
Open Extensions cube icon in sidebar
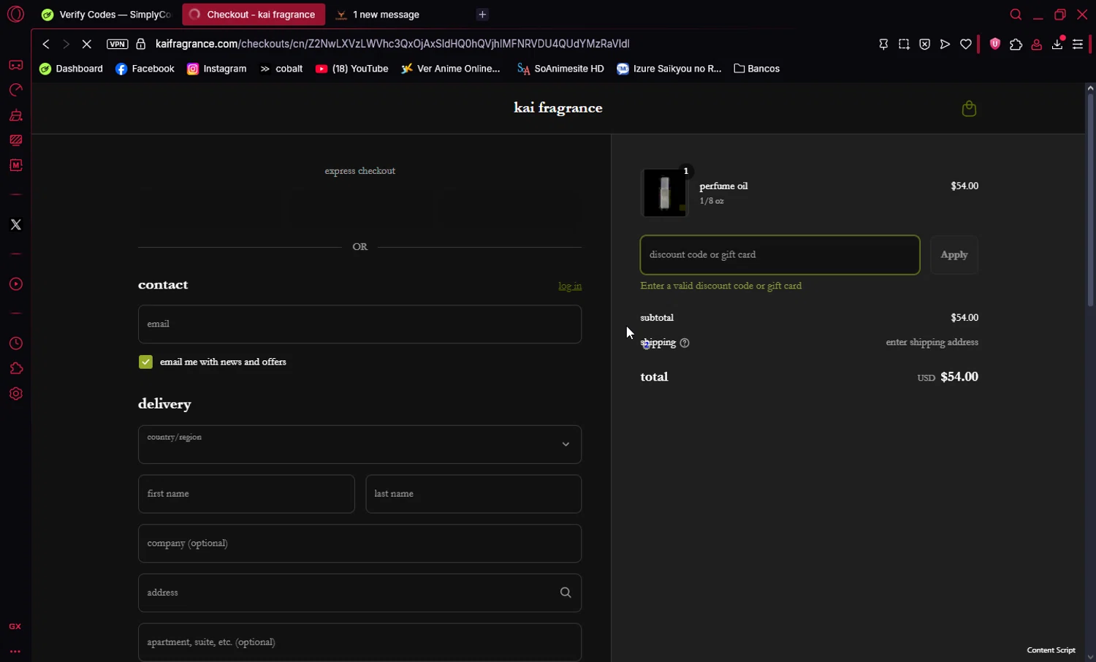tap(15, 368)
